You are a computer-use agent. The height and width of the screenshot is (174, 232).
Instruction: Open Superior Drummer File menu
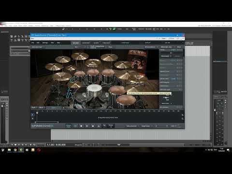tap(33, 43)
